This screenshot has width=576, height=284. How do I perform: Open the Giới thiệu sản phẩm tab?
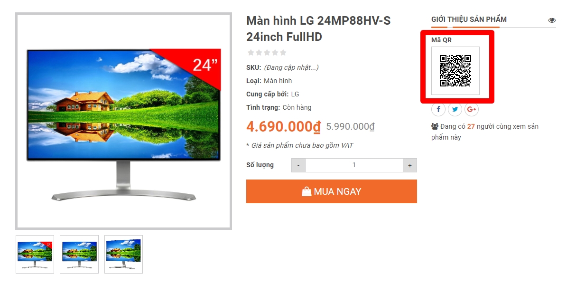click(469, 19)
